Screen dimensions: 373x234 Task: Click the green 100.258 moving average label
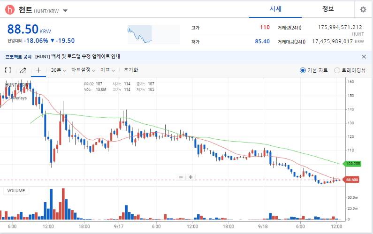[352, 164]
